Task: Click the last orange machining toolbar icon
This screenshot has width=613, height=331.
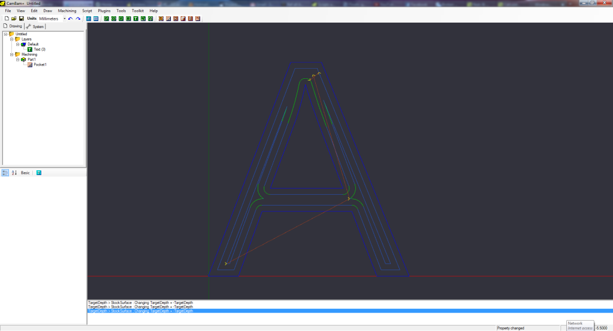Action: pos(198,19)
